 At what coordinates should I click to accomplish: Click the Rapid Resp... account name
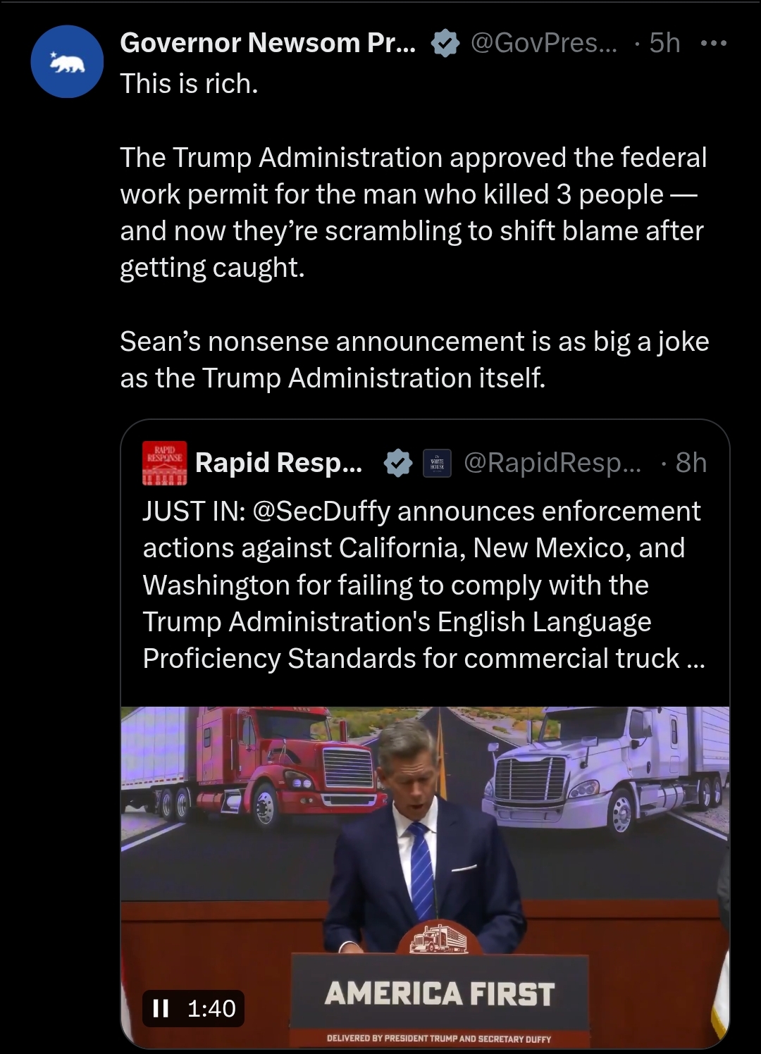pos(278,463)
